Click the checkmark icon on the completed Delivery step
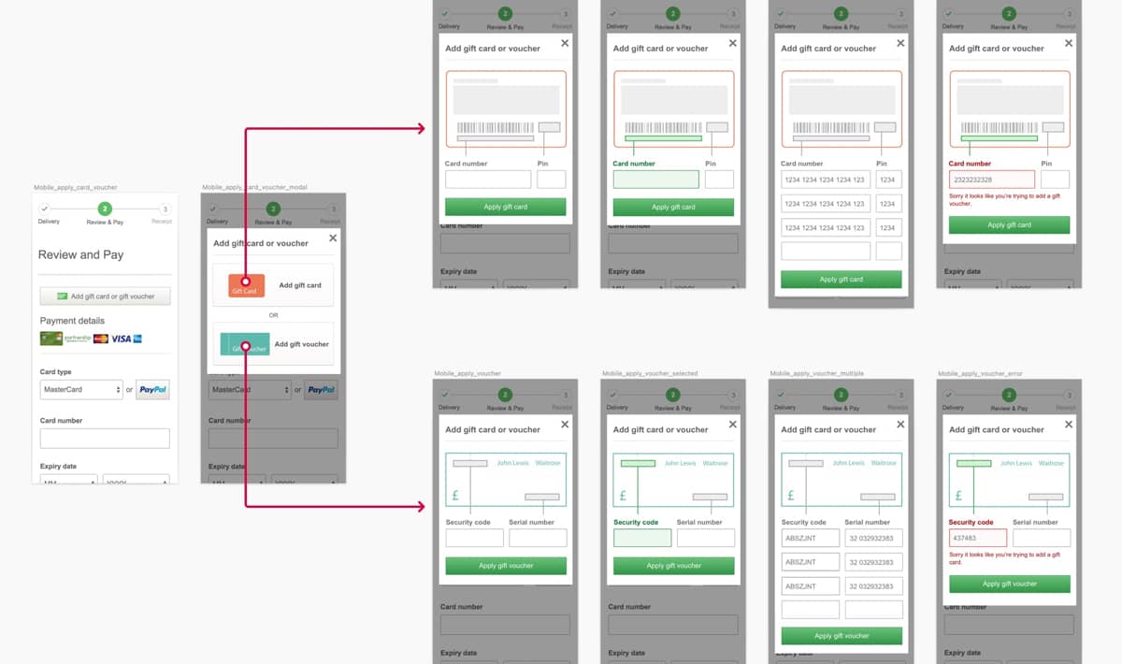This screenshot has height=664, width=1122. click(x=44, y=208)
